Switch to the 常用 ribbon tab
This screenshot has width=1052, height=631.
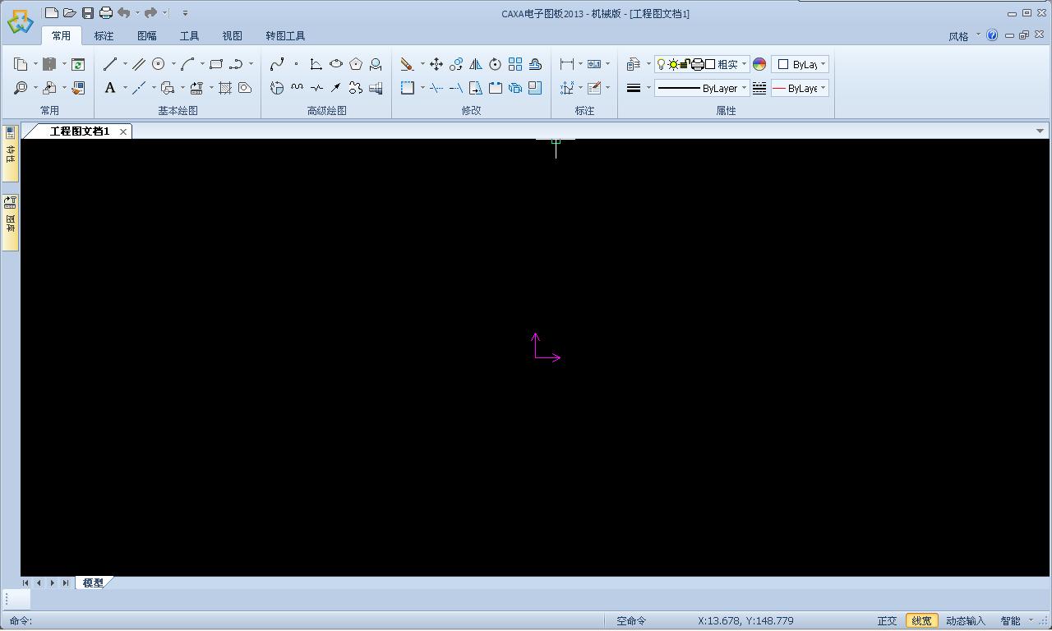61,36
